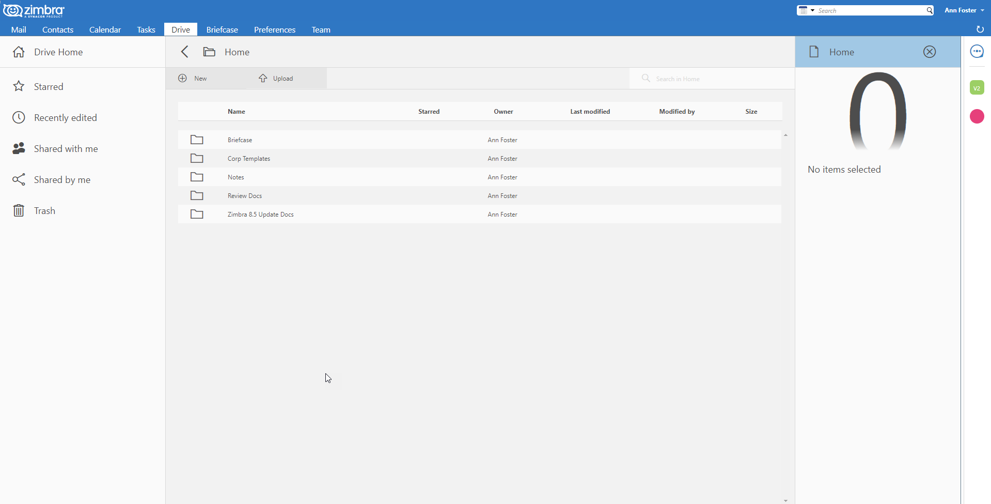Click Ann Foster owner in Notes row
The image size is (991, 504).
pos(502,177)
